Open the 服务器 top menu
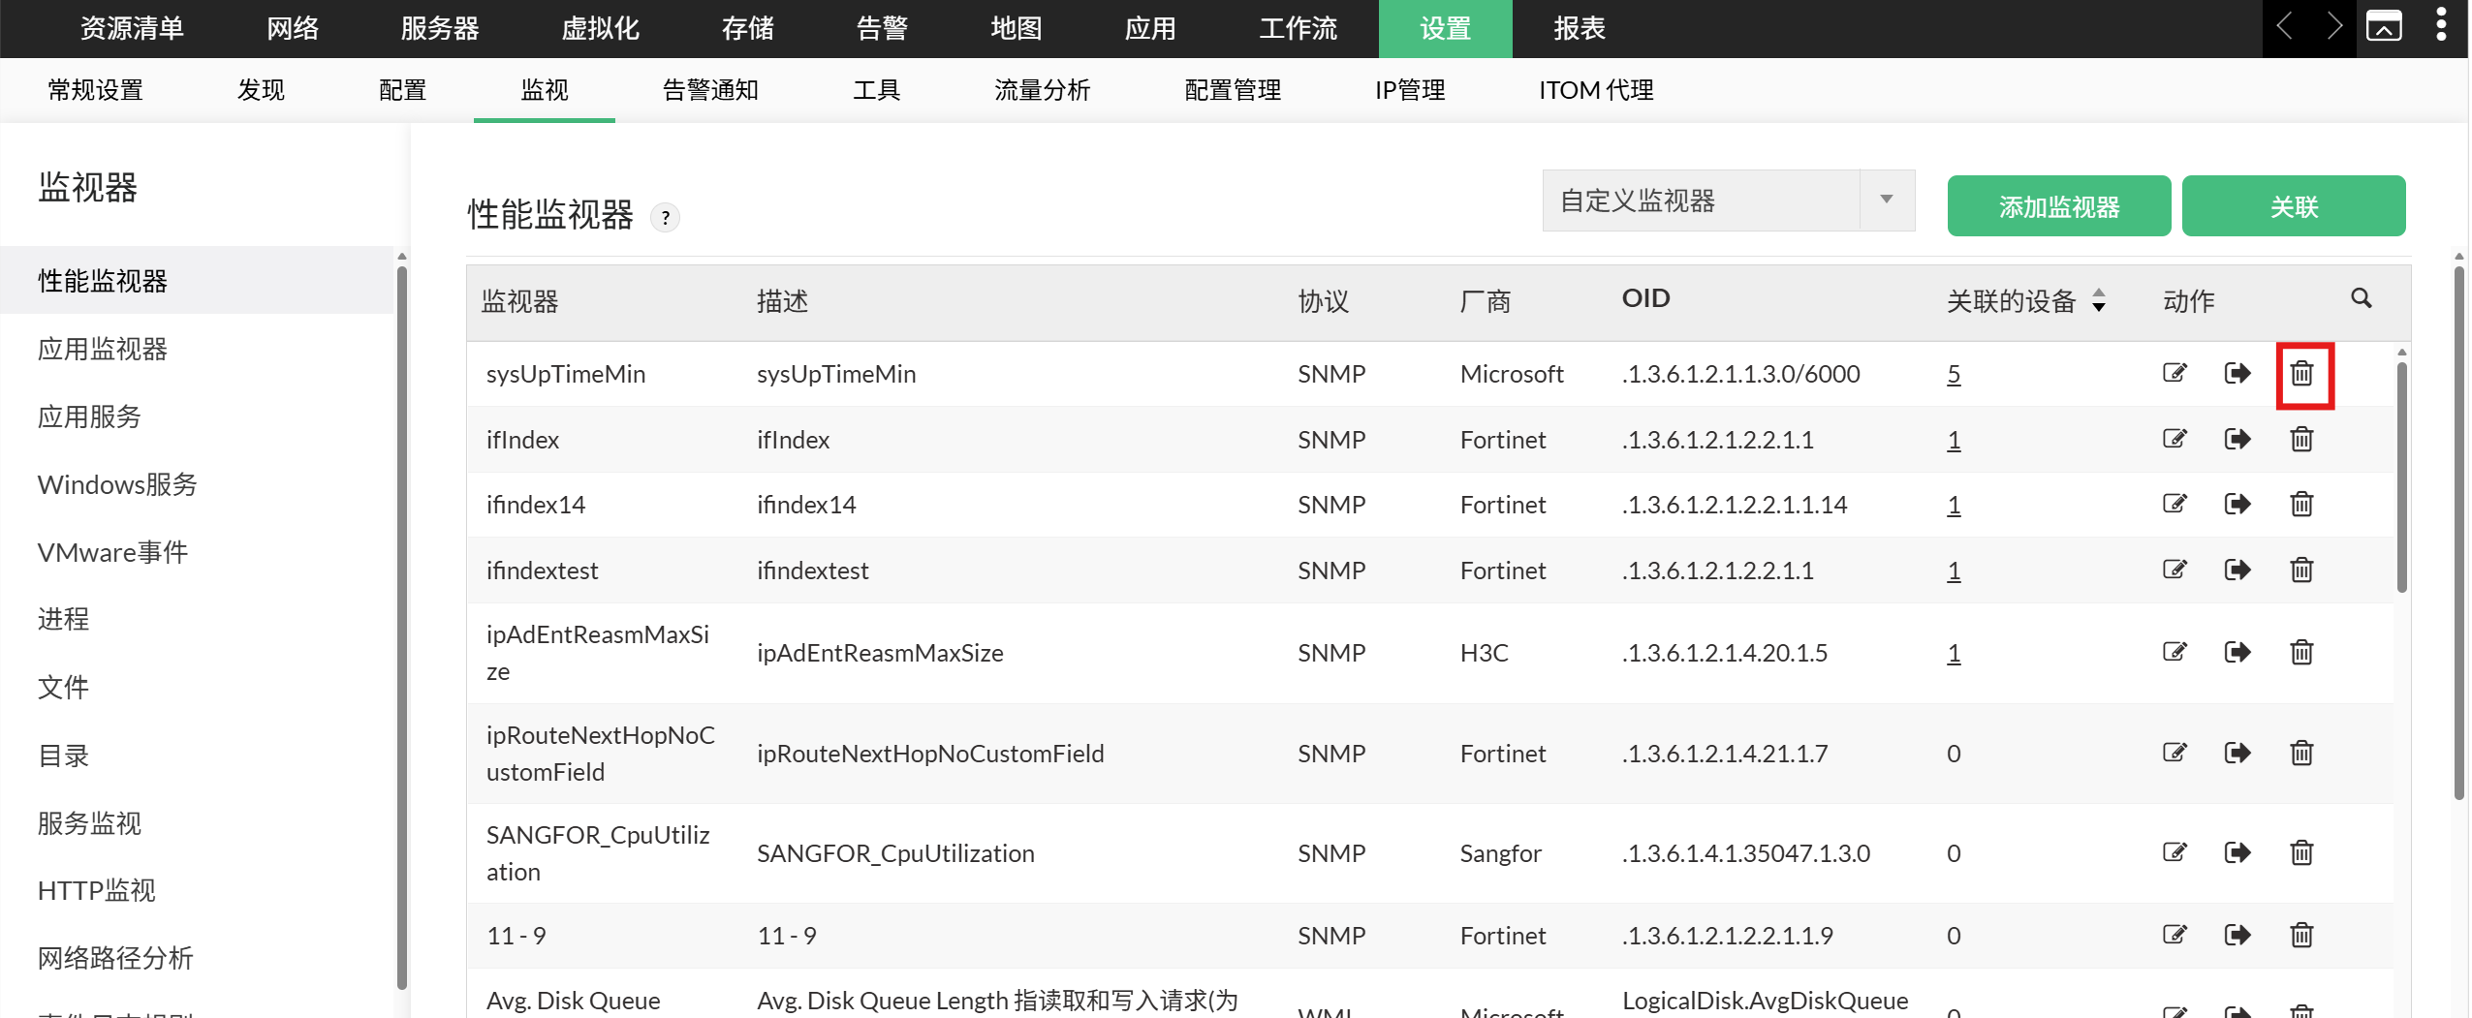This screenshot has width=2472, height=1018. click(440, 28)
